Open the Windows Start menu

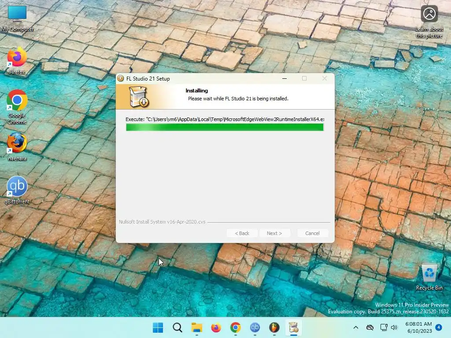click(x=158, y=327)
